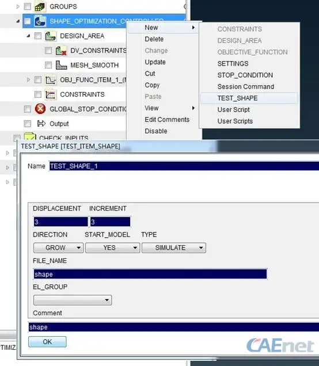Choose Cut from the context menu

[150, 74]
